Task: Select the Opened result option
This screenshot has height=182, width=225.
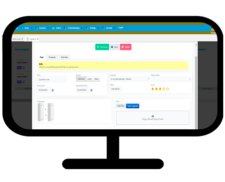Action: point(81,79)
